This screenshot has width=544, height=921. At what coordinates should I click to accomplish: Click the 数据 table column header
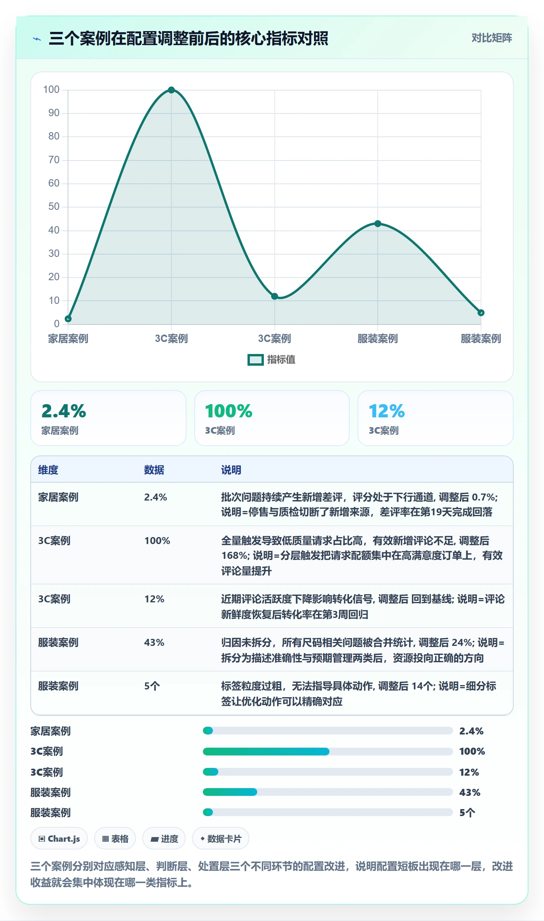(x=154, y=470)
